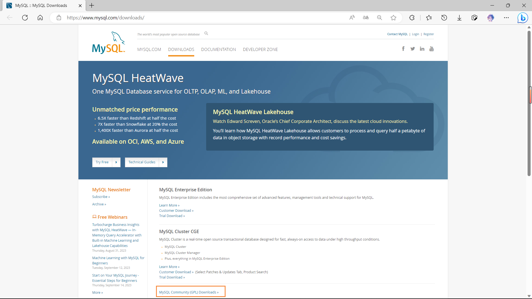Click Technical Guides button arrow
Screen dimensions: 532x299
coord(163,162)
